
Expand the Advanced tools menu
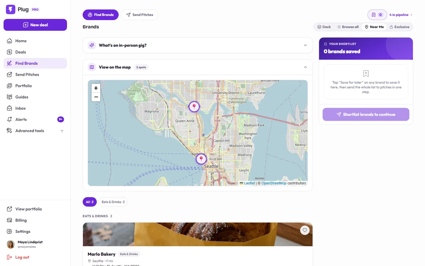point(35,131)
